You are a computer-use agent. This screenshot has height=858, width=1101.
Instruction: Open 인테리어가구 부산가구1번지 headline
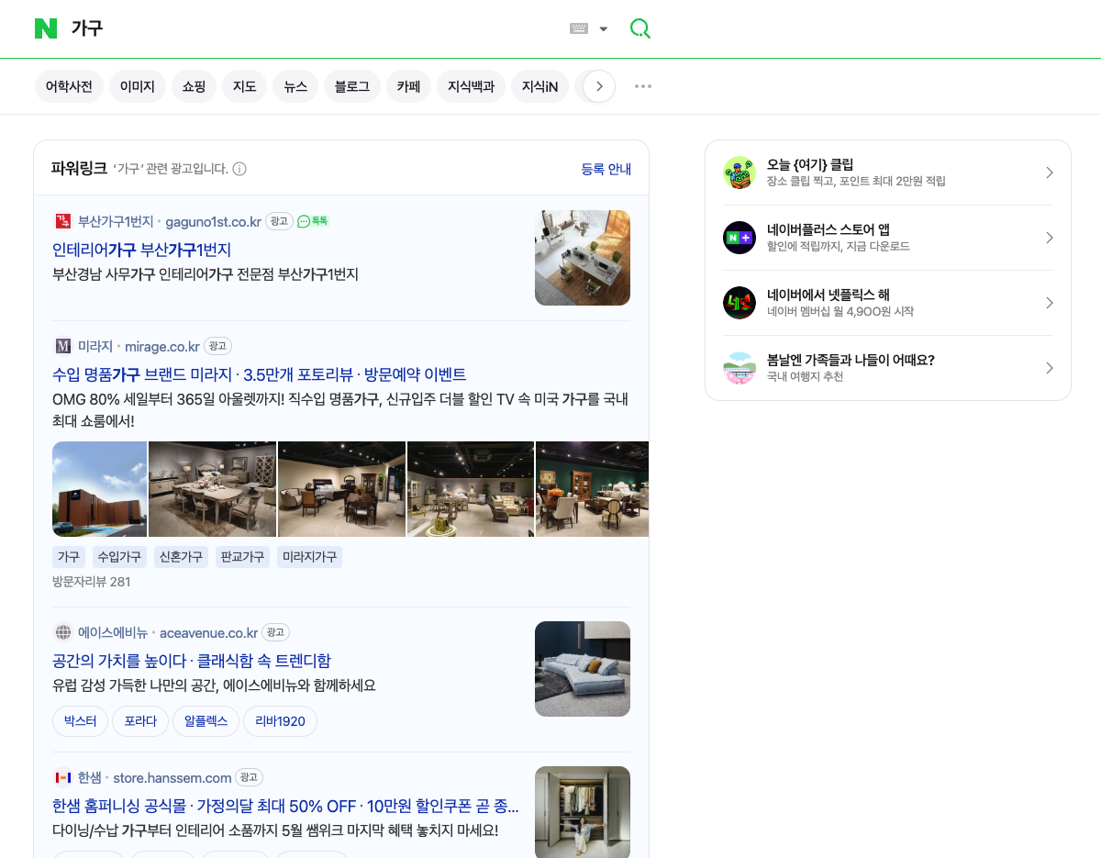pyautogui.click(x=141, y=250)
